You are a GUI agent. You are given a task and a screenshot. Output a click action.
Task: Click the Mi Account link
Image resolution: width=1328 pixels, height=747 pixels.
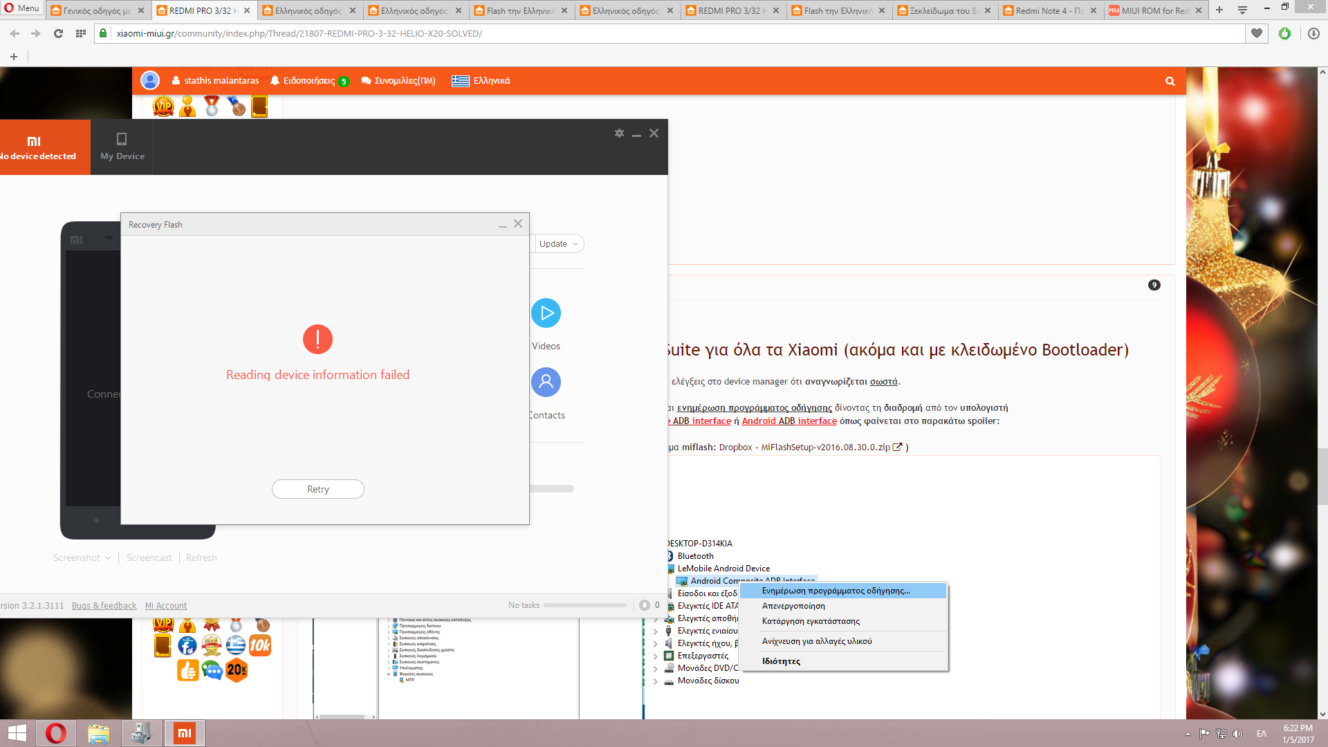[166, 606]
